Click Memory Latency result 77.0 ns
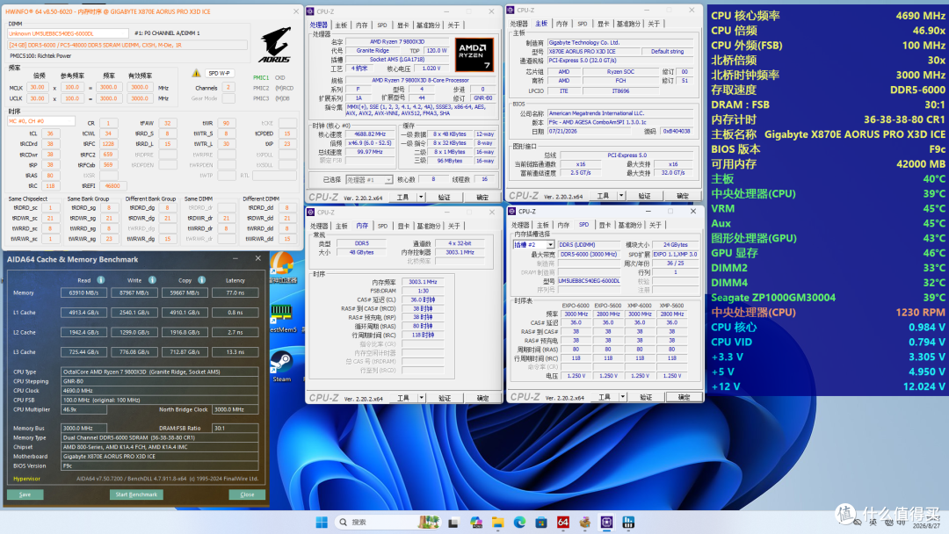 235,292
